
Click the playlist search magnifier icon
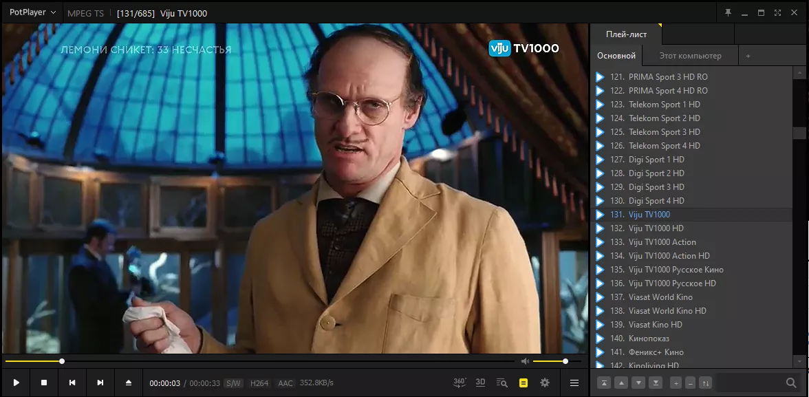[x=791, y=383]
